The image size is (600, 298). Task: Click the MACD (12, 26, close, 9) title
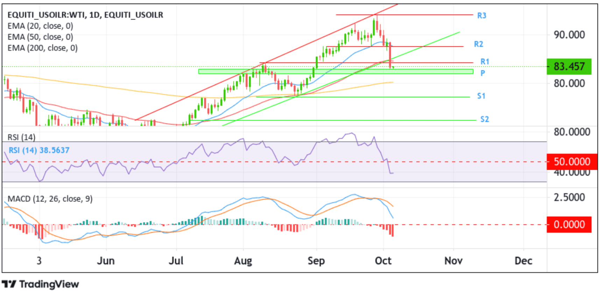coord(50,199)
